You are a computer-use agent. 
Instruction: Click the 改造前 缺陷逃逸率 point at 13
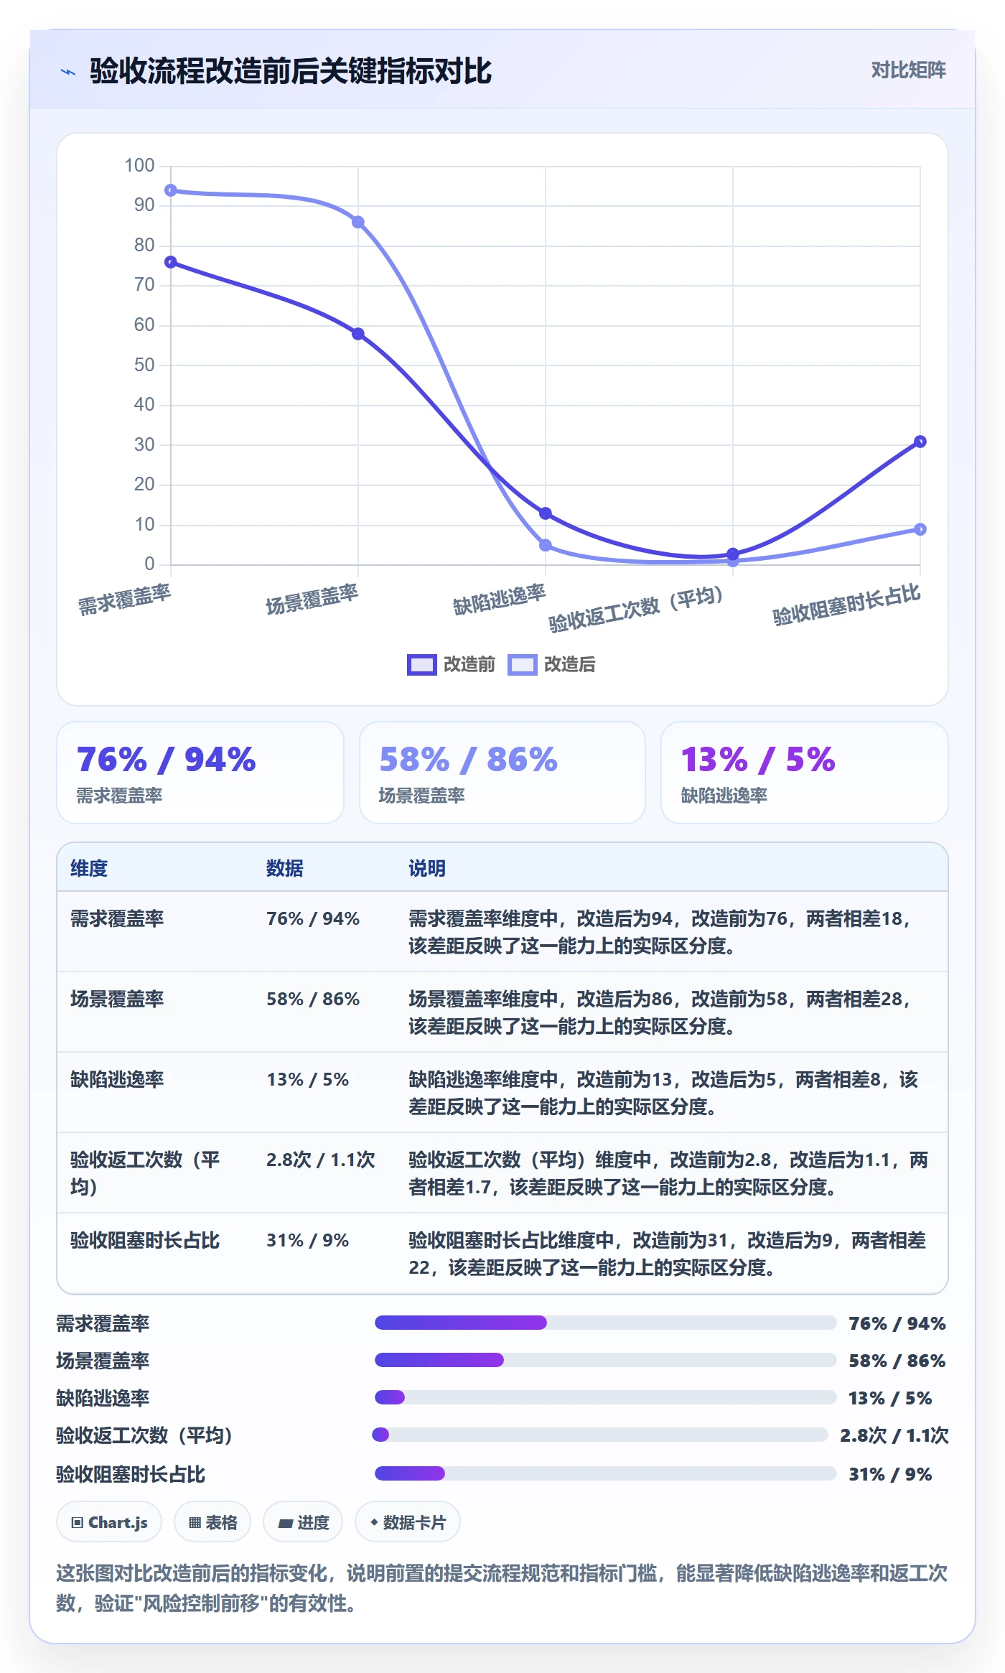pos(546,513)
